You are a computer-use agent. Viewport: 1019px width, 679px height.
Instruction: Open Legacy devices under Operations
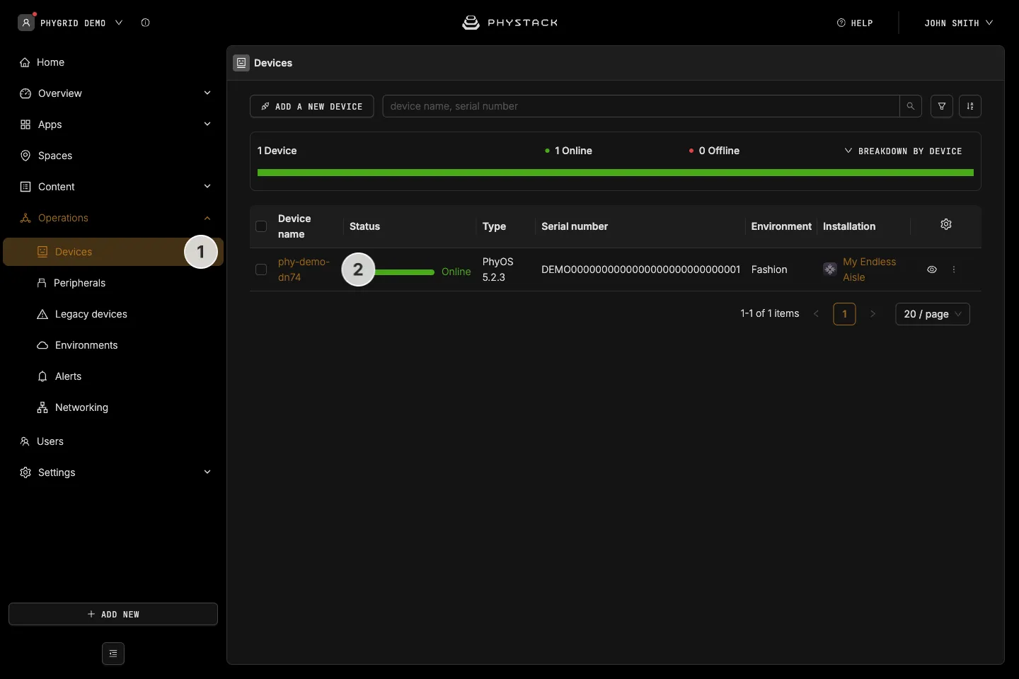113,314
